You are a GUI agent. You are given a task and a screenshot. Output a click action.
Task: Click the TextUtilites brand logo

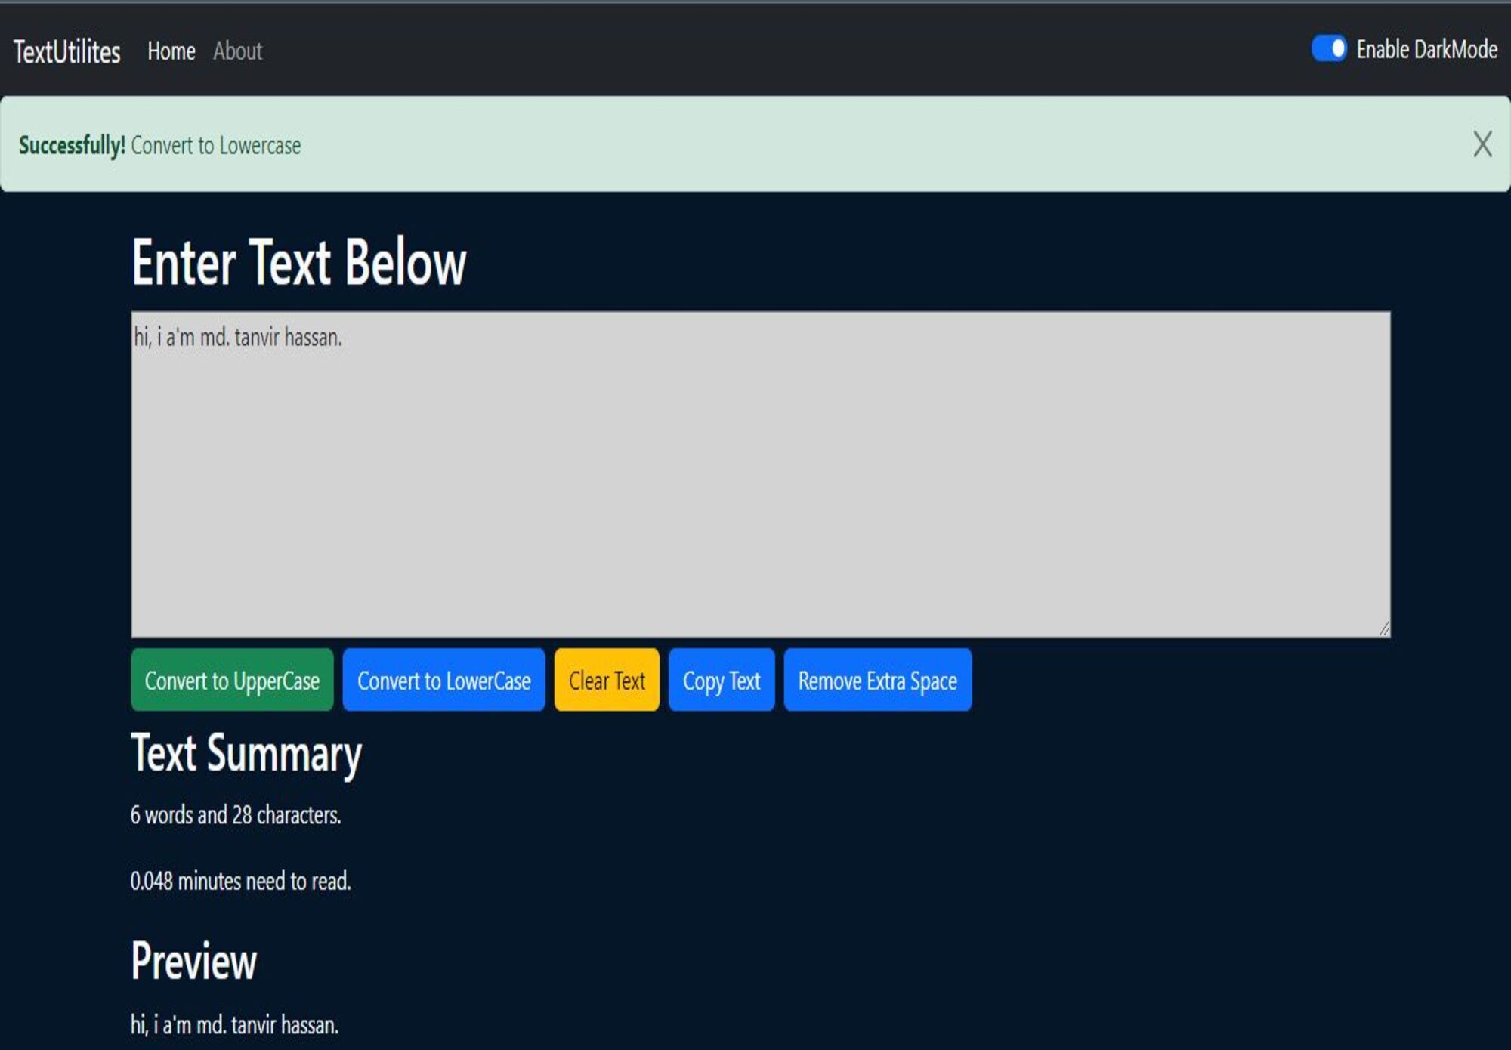(x=67, y=52)
